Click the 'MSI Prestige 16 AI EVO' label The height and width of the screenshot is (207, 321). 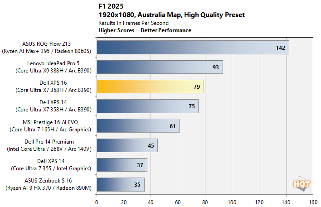[x=50, y=122]
